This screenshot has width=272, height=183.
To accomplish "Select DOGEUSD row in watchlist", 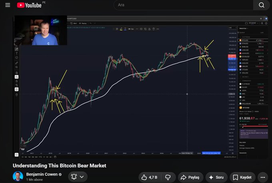I will tap(254, 56).
